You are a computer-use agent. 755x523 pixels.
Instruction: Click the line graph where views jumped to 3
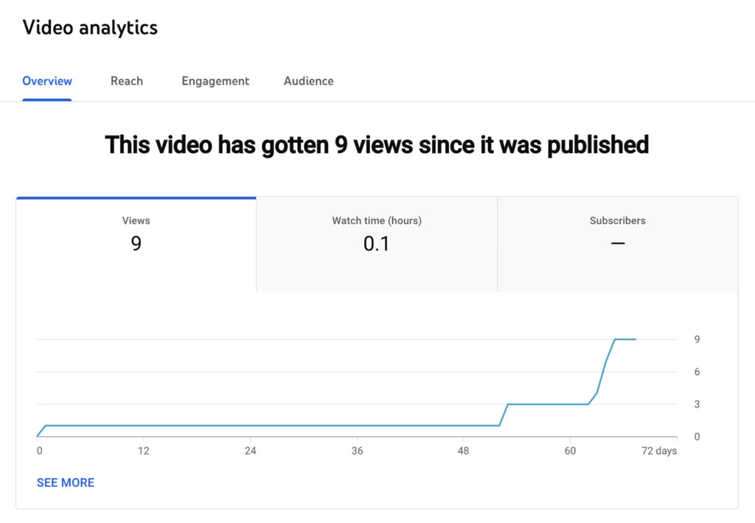click(x=509, y=404)
